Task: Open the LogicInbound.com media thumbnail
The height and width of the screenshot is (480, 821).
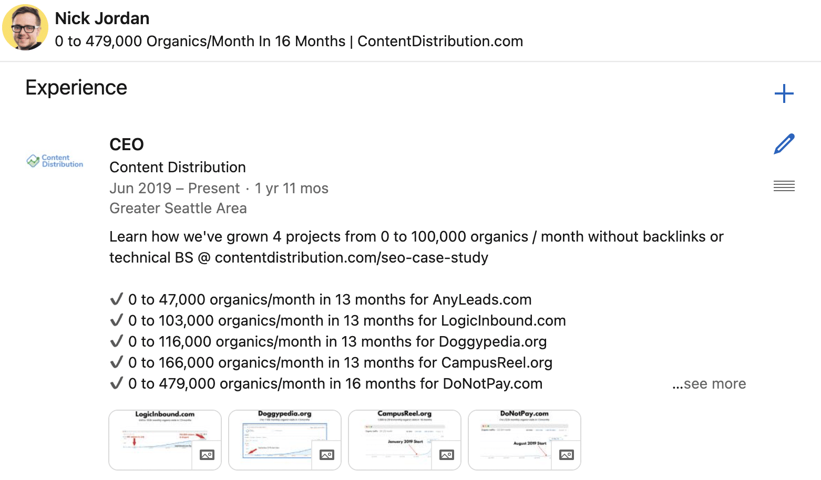Action: pos(165,440)
